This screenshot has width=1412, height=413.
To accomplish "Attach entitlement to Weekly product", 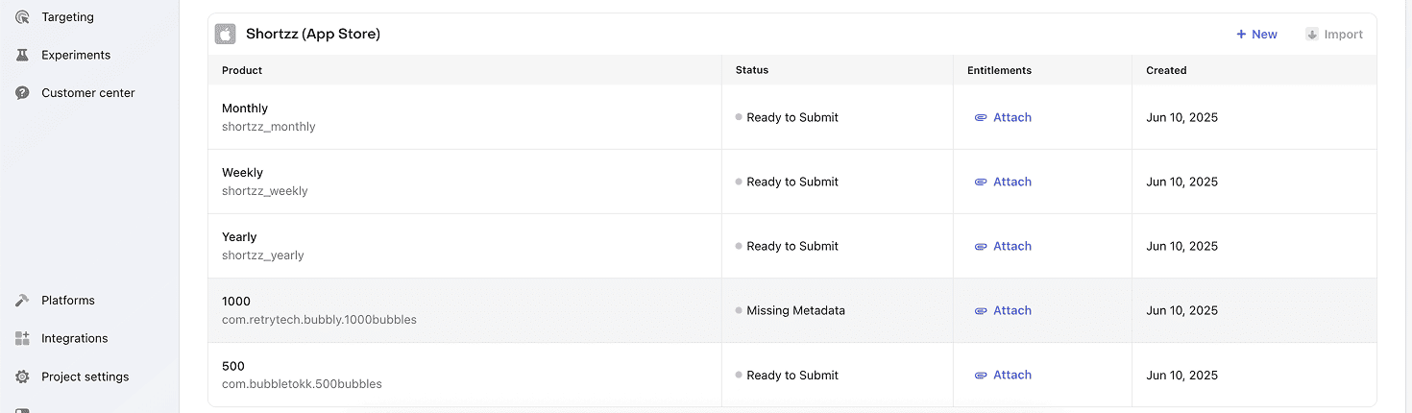I will [x=1003, y=182].
